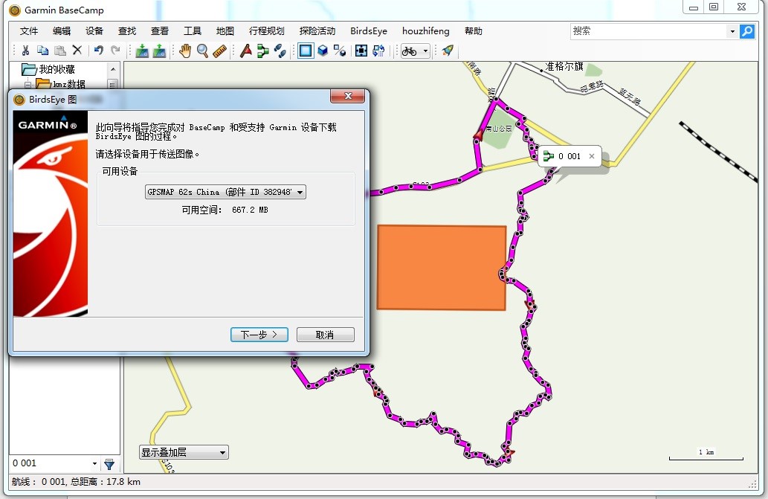
Task: Maximize the Garmin BaseCamp window
Action: (714, 7)
